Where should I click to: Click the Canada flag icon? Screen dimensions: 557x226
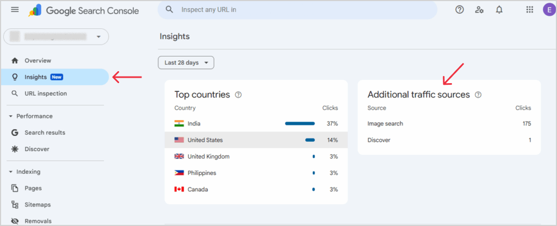click(179, 190)
